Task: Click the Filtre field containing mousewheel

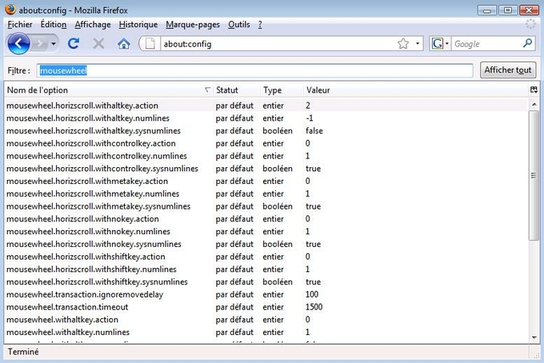Action: tap(255, 70)
